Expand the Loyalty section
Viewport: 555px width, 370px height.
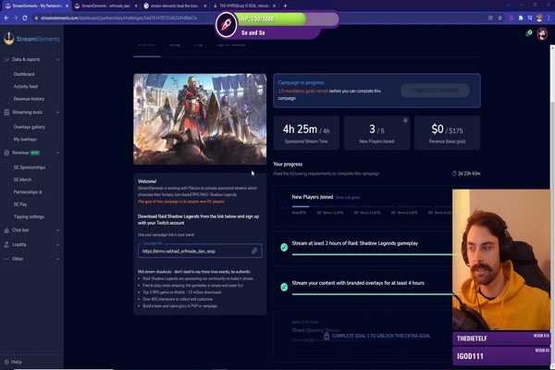click(57, 244)
